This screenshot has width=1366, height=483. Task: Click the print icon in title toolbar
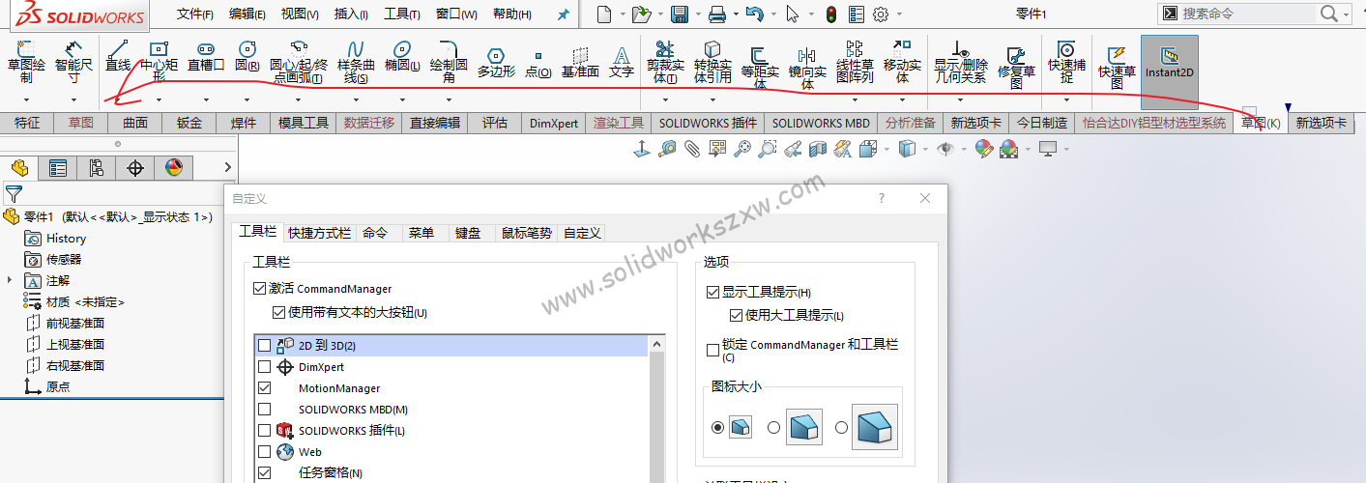(x=717, y=14)
